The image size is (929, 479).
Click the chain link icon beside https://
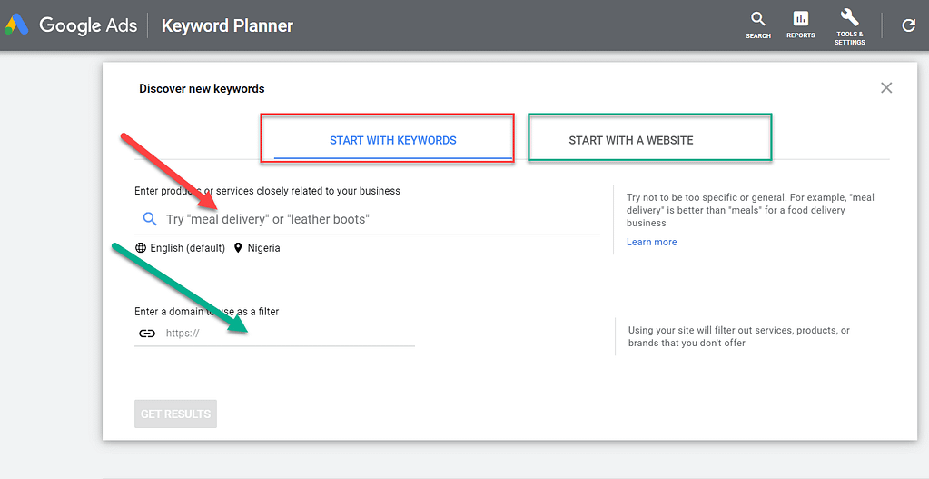pyautogui.click(x=147, y=334)
